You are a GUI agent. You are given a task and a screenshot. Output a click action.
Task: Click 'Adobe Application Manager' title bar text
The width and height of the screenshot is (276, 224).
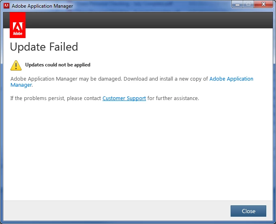42,6
